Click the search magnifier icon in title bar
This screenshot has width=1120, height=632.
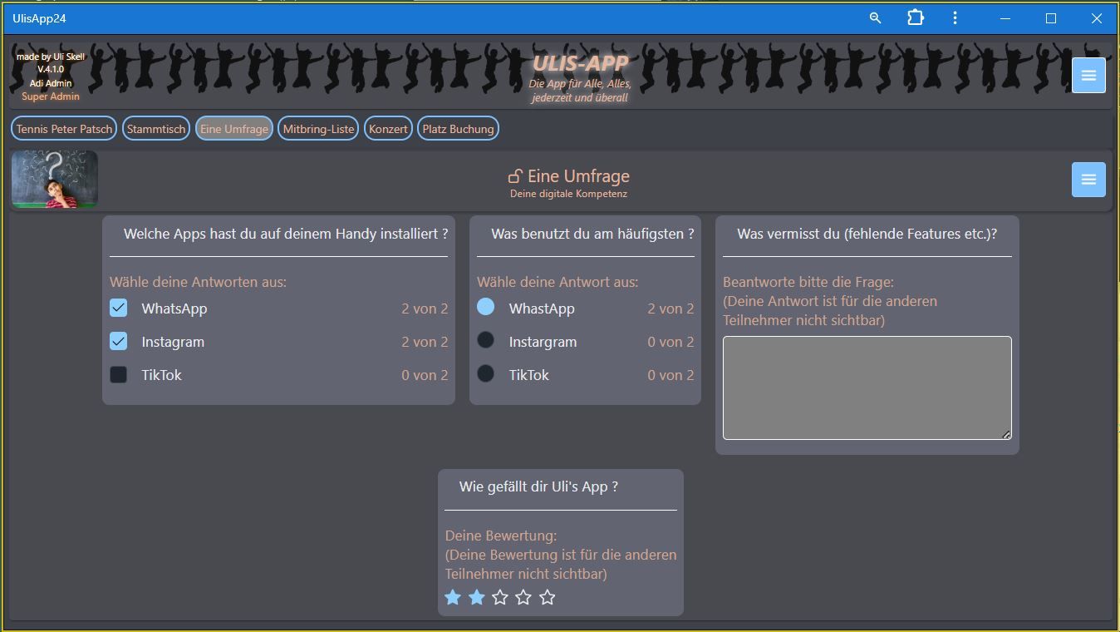coord(875,17)
